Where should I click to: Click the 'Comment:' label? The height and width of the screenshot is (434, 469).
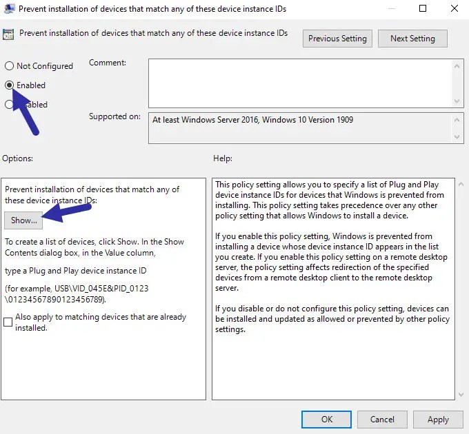(108, 63)
